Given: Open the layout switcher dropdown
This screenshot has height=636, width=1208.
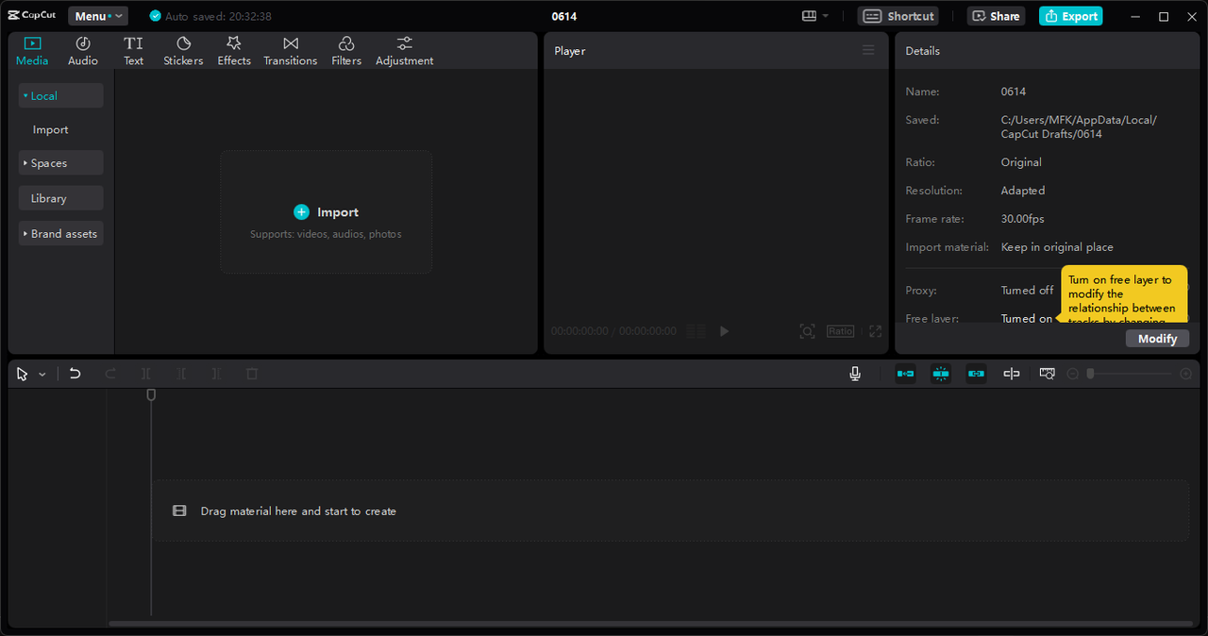Looking at the screenshot, I should pyautogui.click(x=814, y=16).
